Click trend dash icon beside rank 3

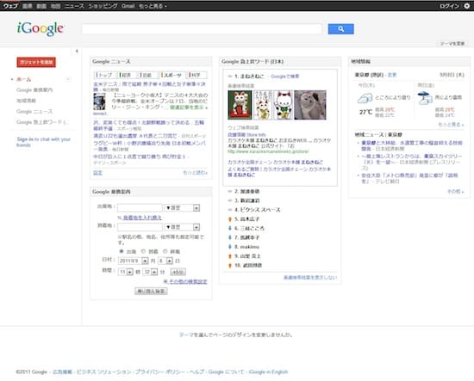click(x=230, y=200)
